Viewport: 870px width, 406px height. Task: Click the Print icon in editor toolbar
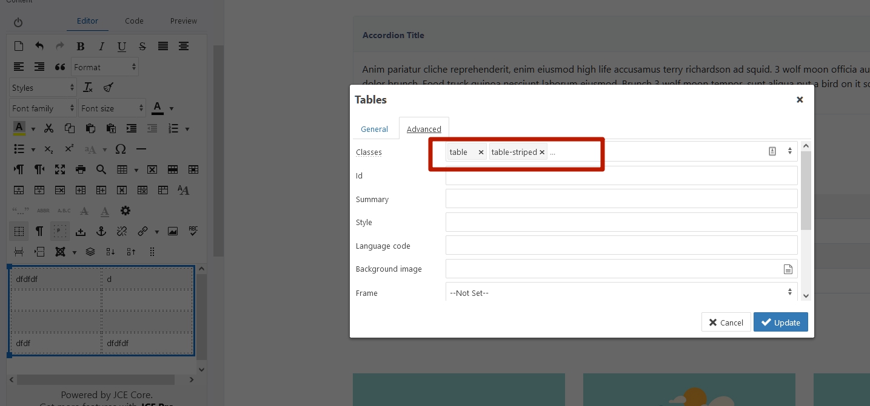point(81,169)
